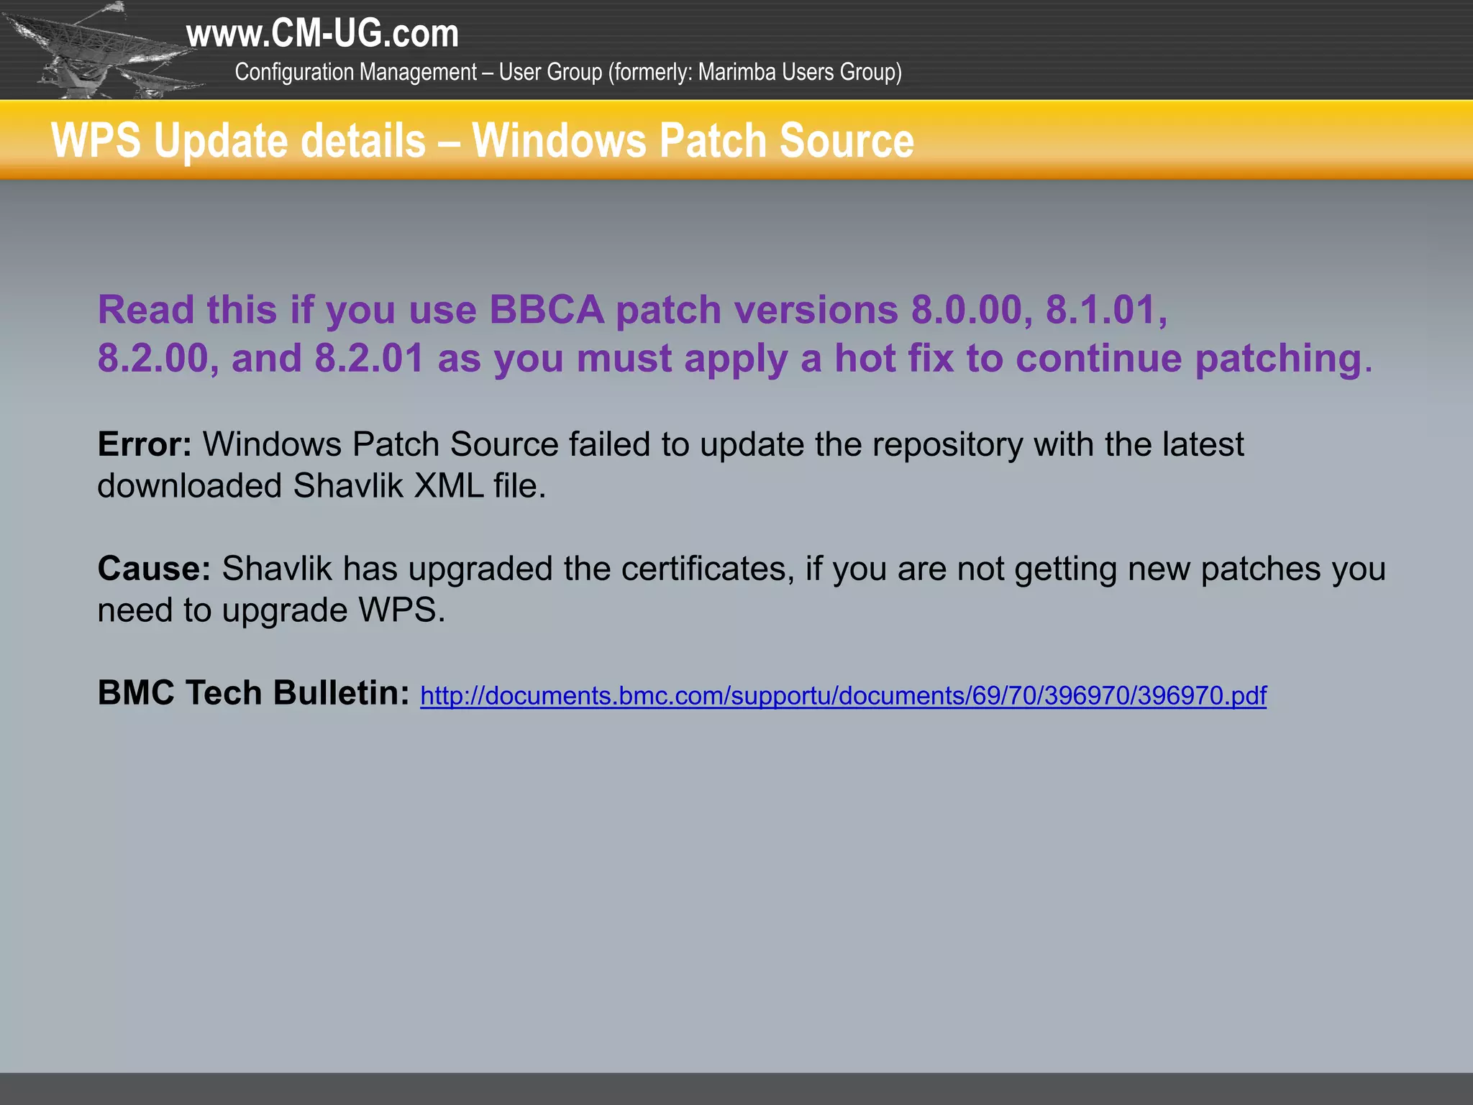Viewport: 1473px width, 1105px height.
Task: Click the 'Configuration Management – User Group' subtitle
Action: point(568,72)
